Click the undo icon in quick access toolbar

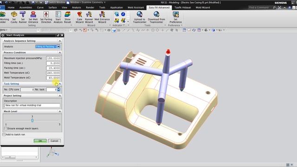(6, 2)
